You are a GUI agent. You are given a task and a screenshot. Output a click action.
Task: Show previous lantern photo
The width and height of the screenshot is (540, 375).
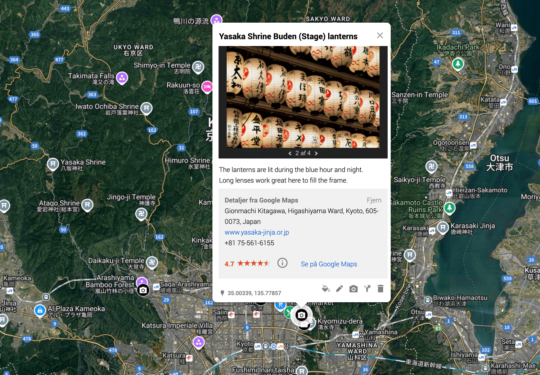pyautogui.click(x=290, y=153)
